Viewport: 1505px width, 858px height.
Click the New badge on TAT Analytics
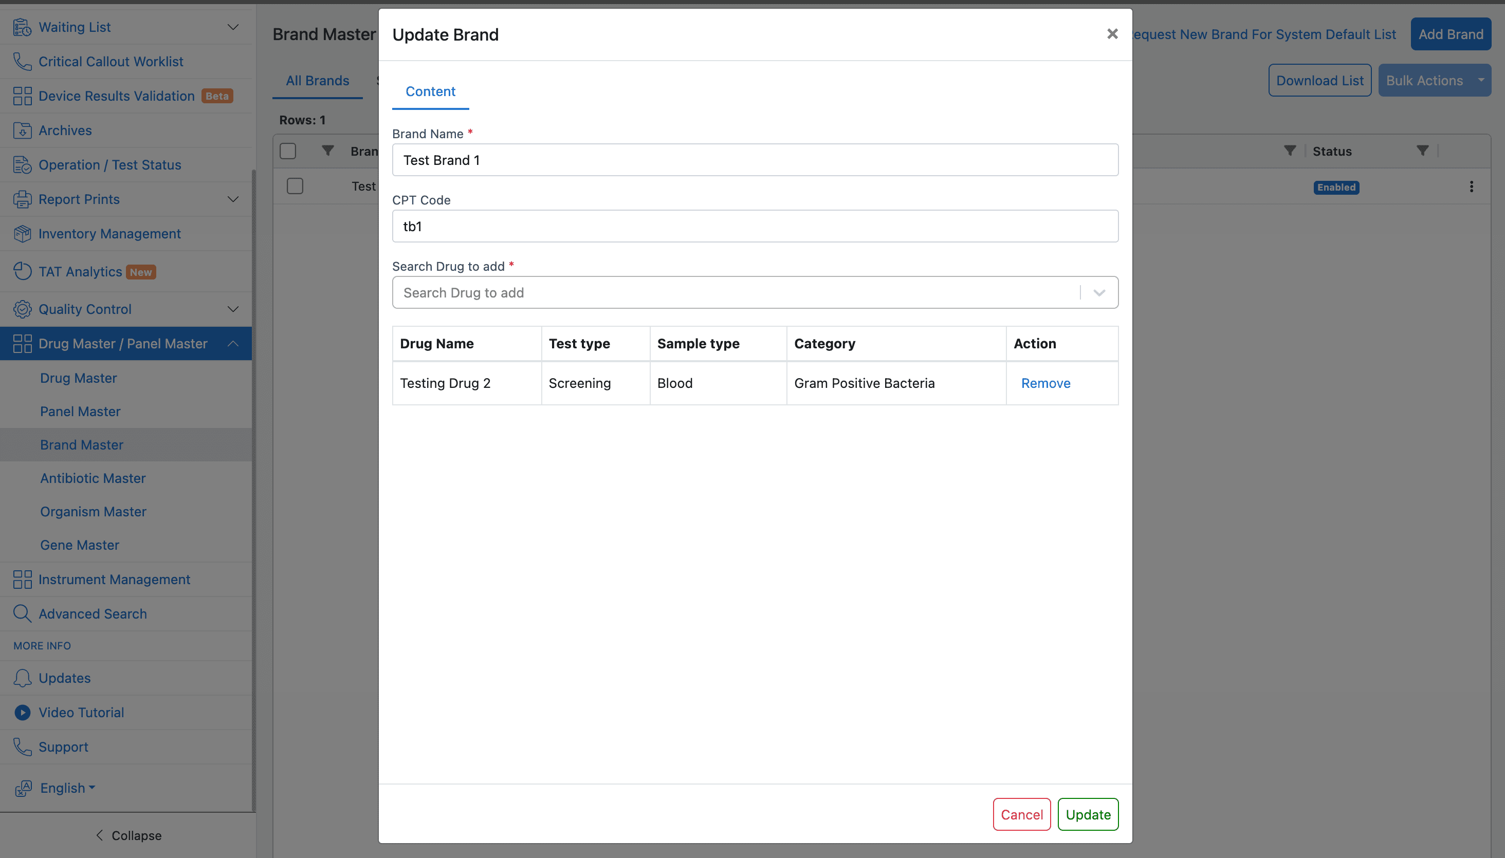pyautogui.click(x=141, y=272)
